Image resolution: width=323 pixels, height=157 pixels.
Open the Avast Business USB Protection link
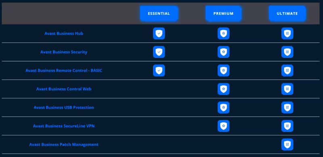pyautogui.click(x=64, y=107)
